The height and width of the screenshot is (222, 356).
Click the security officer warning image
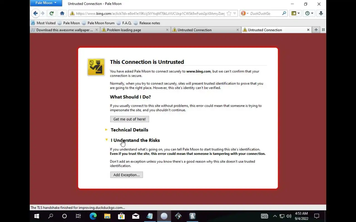click(x=96, y=67)
